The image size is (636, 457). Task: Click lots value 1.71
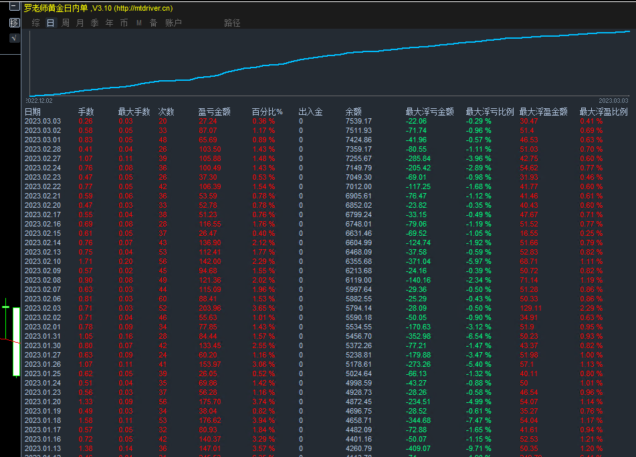tap(86, 261)
